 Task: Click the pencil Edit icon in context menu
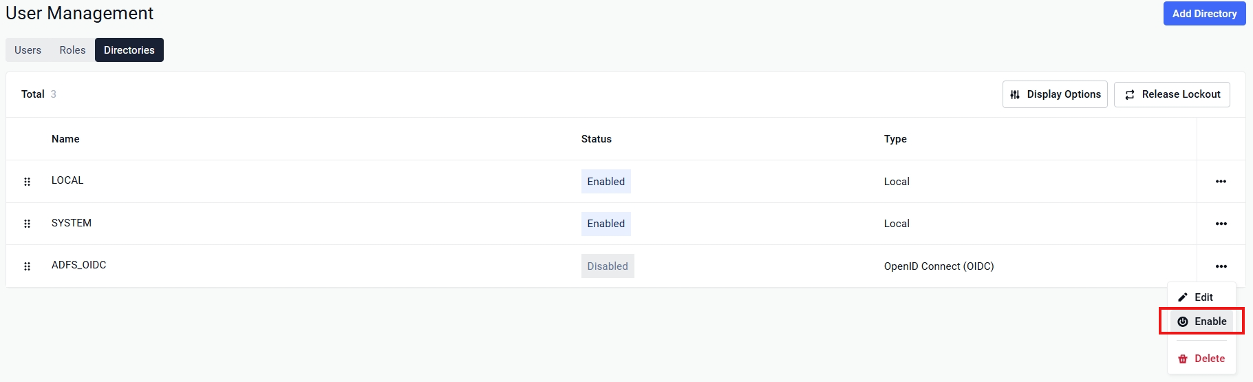coord(1183,297)
